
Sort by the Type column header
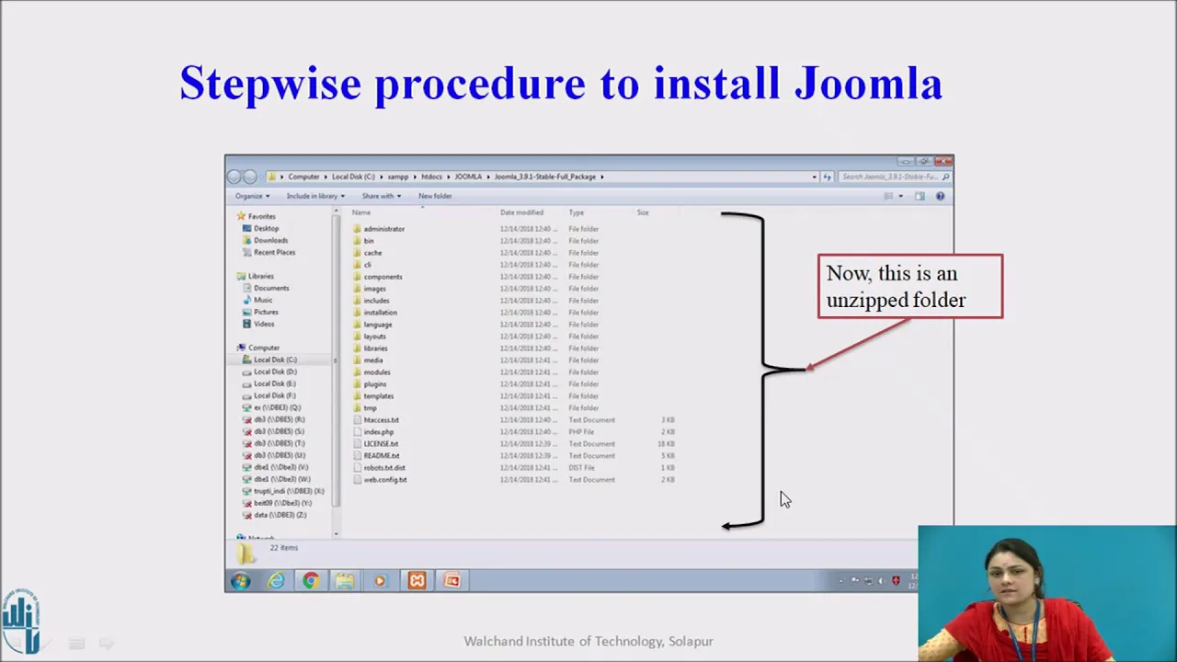coord(576,212)
